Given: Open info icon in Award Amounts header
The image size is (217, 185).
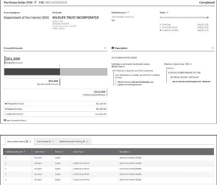Looking at the screenshot, I should point(105,48).
